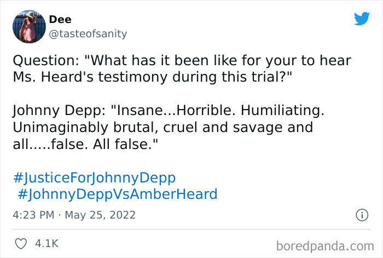
Task: Follow the #JohnnyDeppVsAmberHeard hashtag
Action: 118,194
